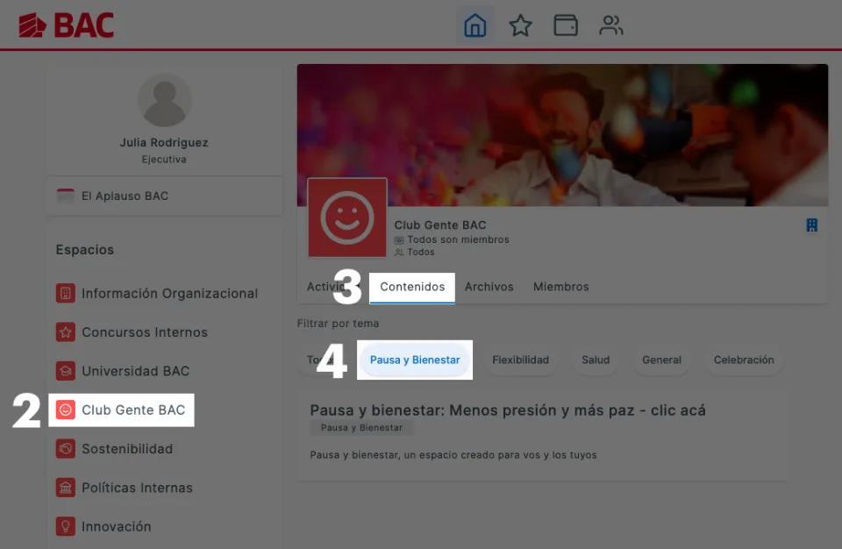842x549 pixels.
Task: Click 'Todos' audience label under group name
Action: 420,252
